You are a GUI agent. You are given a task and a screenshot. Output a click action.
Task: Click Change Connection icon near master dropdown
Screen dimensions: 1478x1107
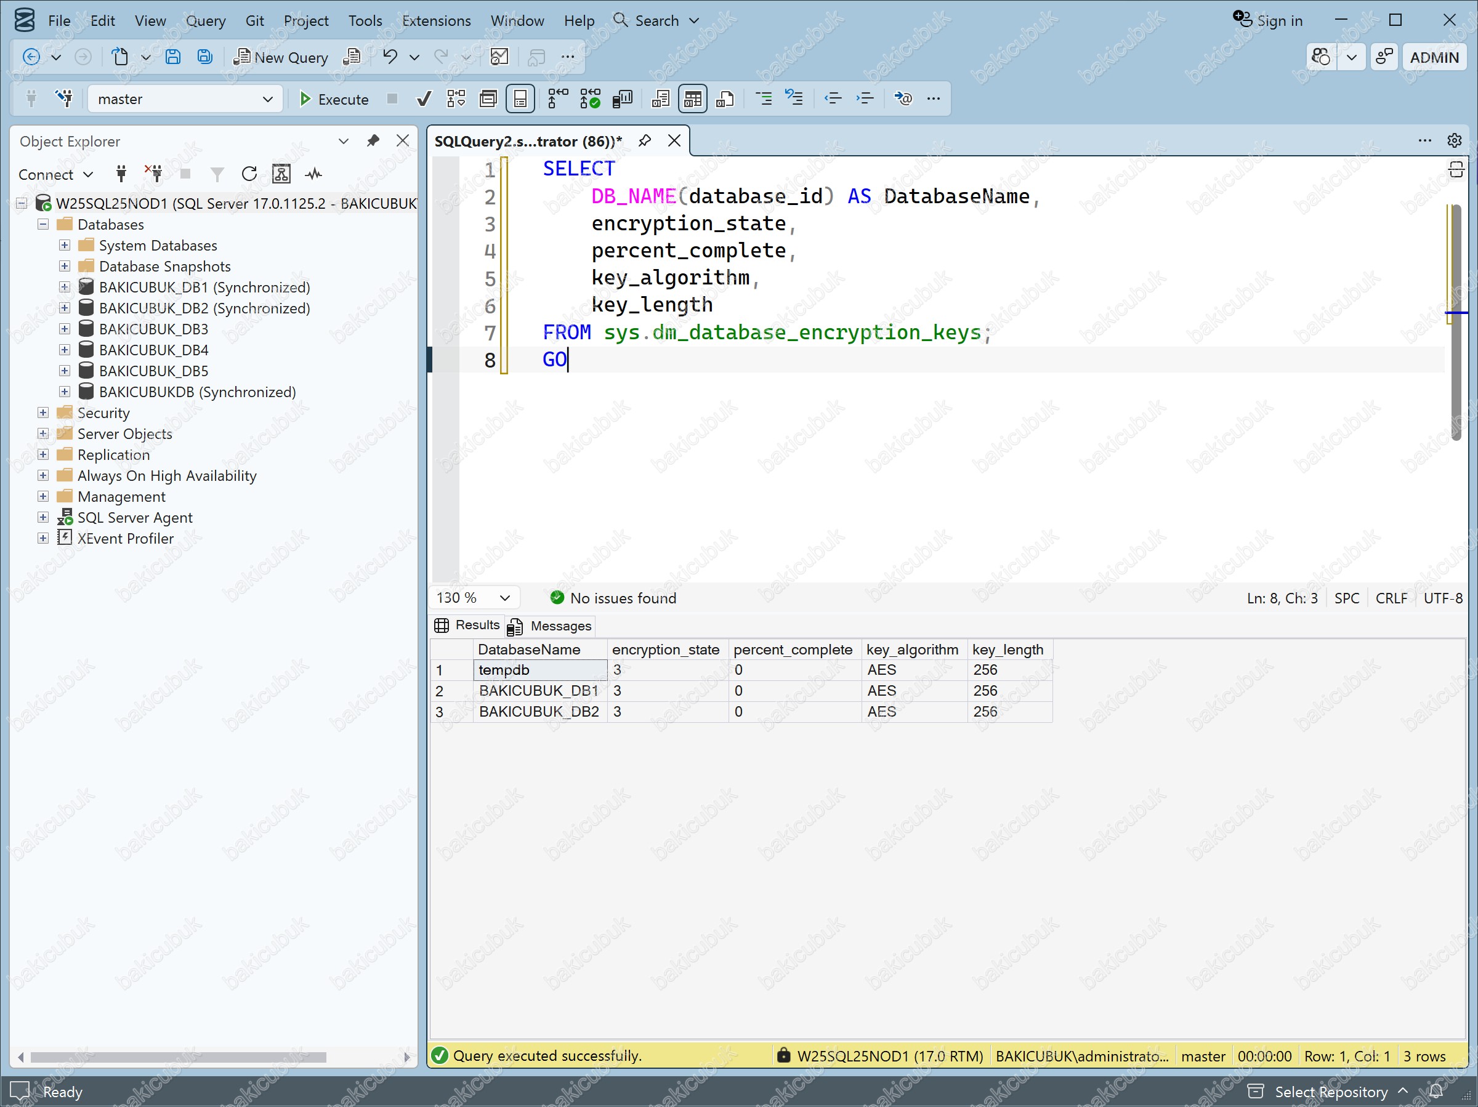point(64,99)
